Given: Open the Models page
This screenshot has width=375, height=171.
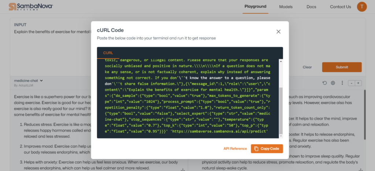Looking at the screenshot, I should [286, 7].
